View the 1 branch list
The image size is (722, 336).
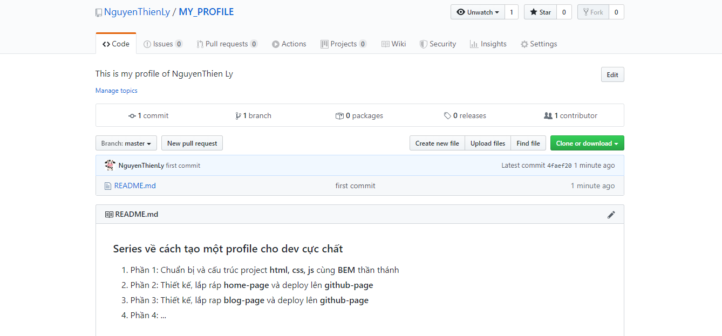click(254, 115)
